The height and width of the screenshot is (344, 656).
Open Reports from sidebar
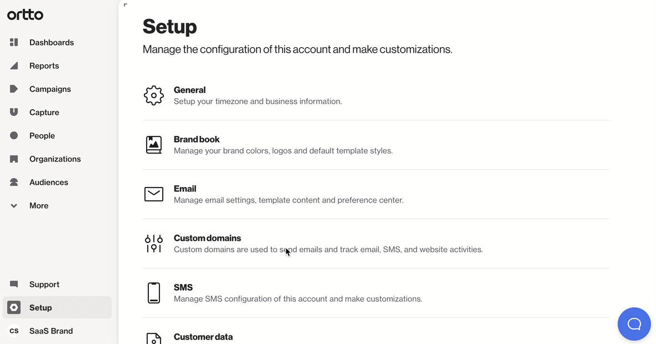[44, 66]
